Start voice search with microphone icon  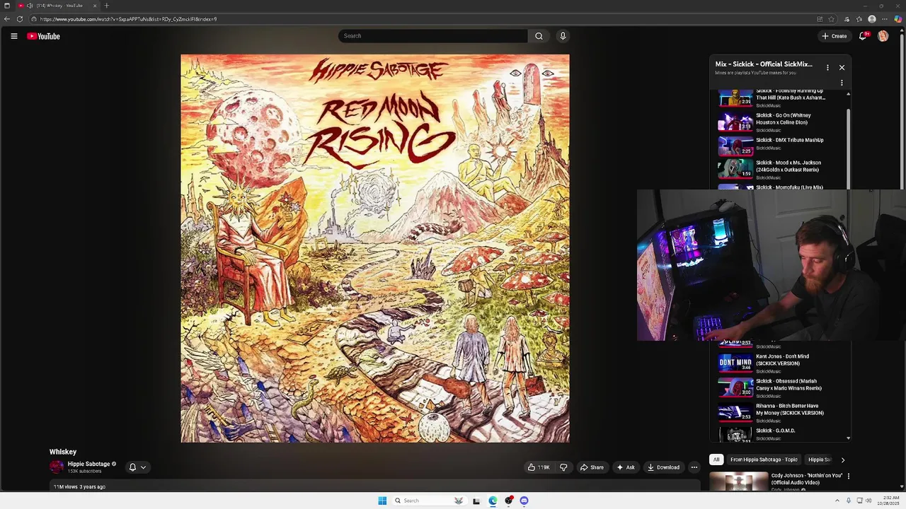click(x=563, y=36)
